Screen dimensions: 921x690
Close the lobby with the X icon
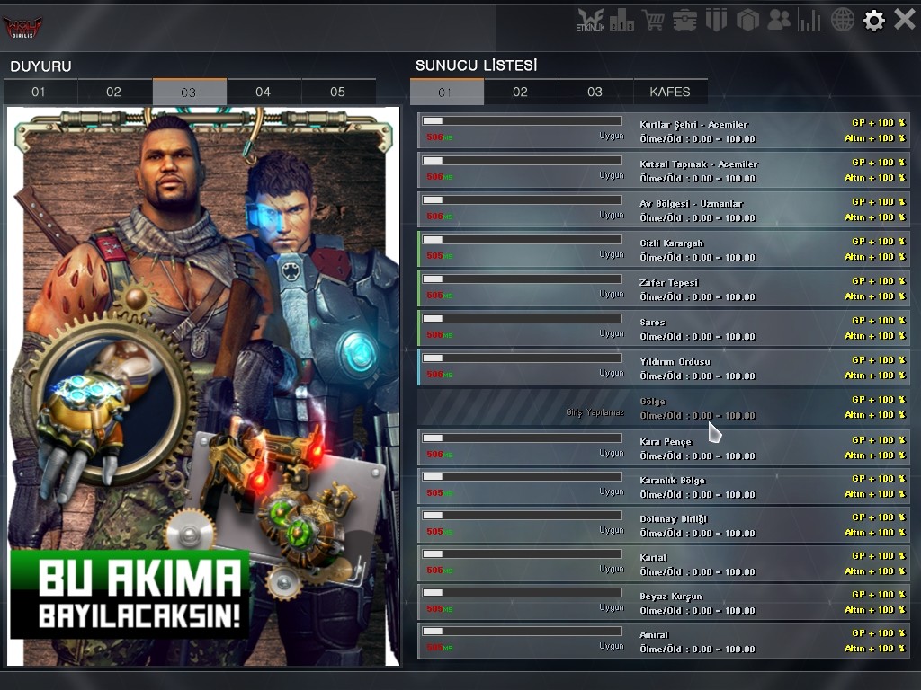(905, 20)
